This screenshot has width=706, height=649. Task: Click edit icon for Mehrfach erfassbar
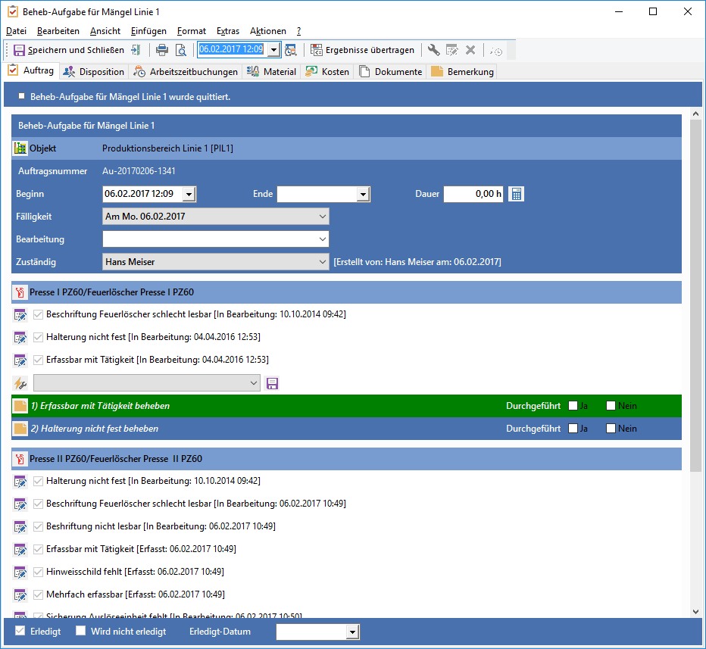pos(20,594)
